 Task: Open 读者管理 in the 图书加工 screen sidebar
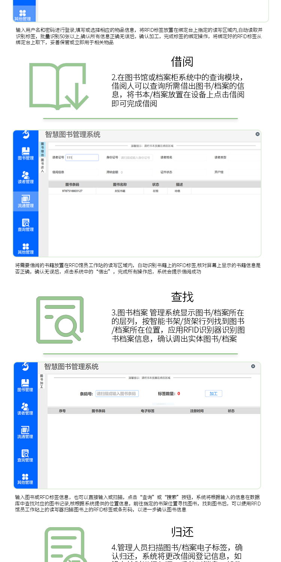tap(25, 408)
